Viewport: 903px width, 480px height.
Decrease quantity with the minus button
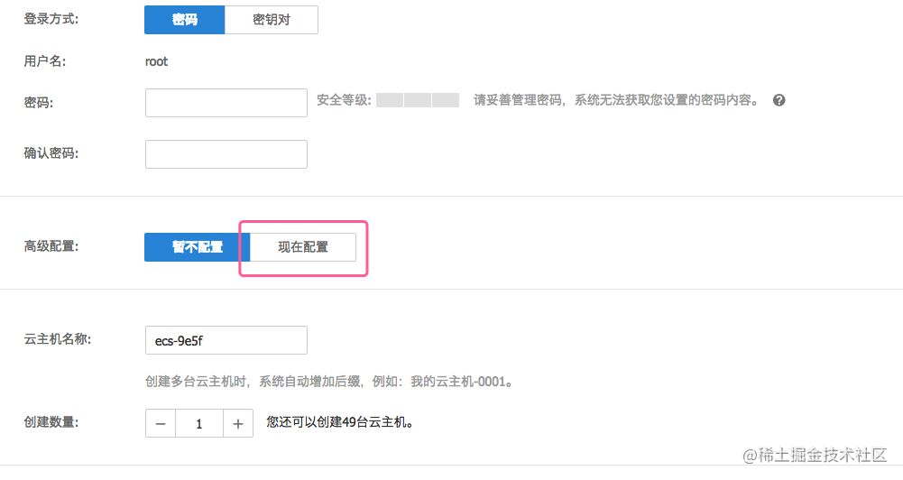[161, 423]
